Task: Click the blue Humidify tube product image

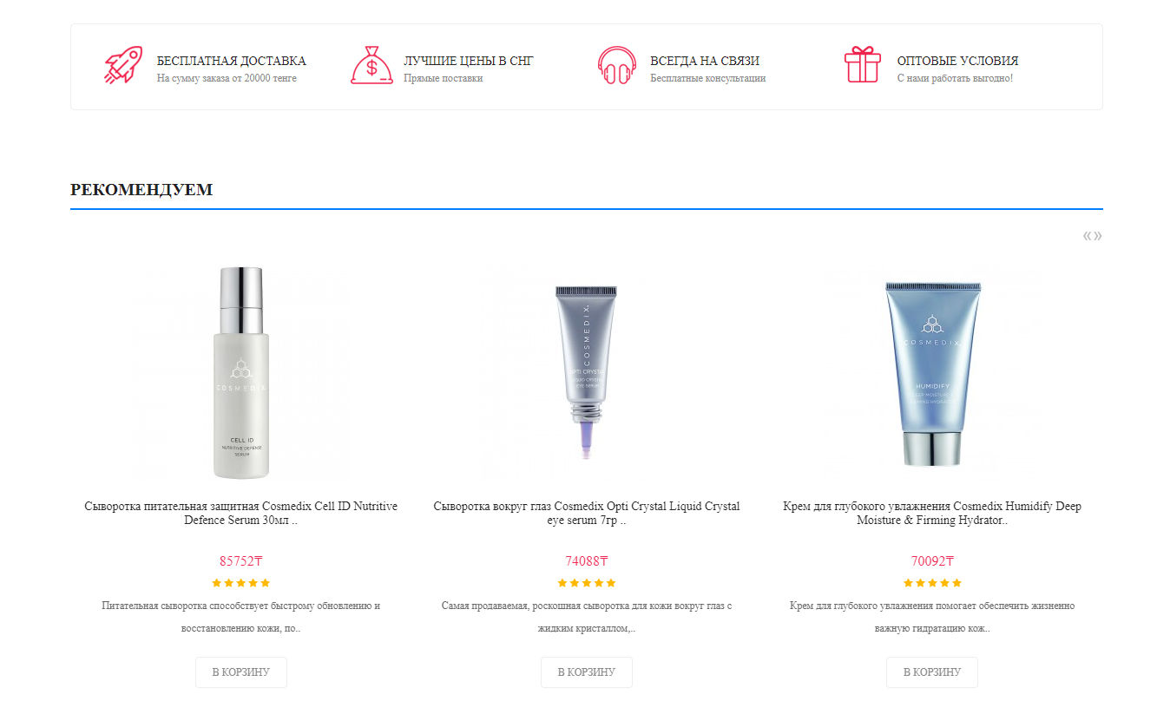Action: [932, 373]
